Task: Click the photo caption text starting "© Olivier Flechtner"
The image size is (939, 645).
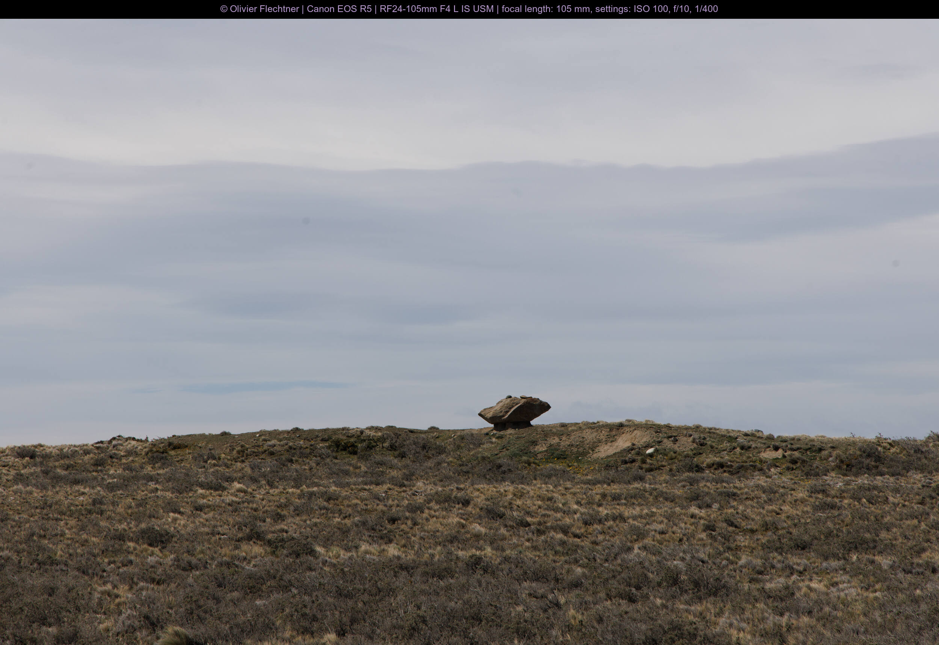Action: pos(469,9)
